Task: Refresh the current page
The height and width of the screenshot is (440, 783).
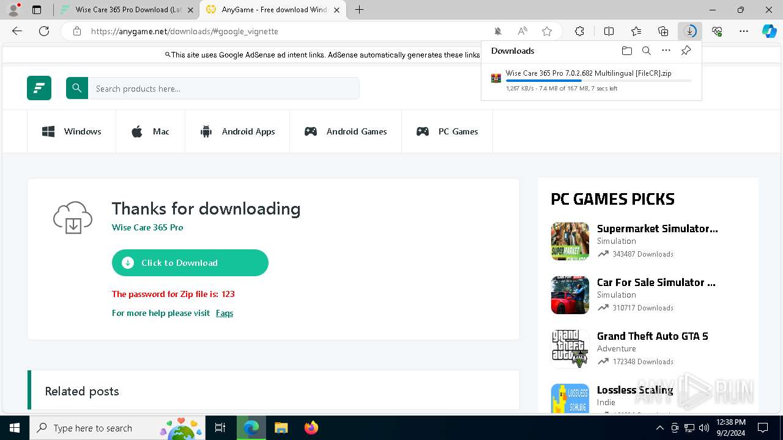Action: point(44,31)
